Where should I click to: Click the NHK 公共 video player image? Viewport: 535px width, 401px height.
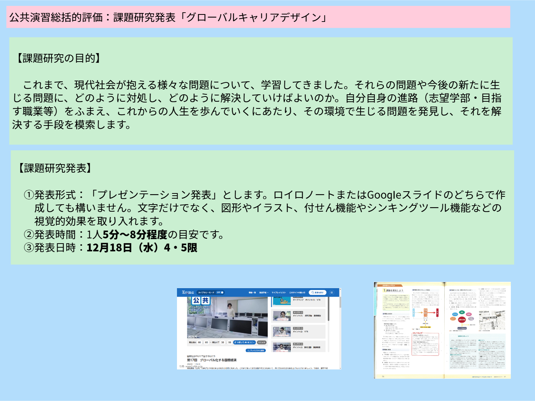click(x=227, y=317)
